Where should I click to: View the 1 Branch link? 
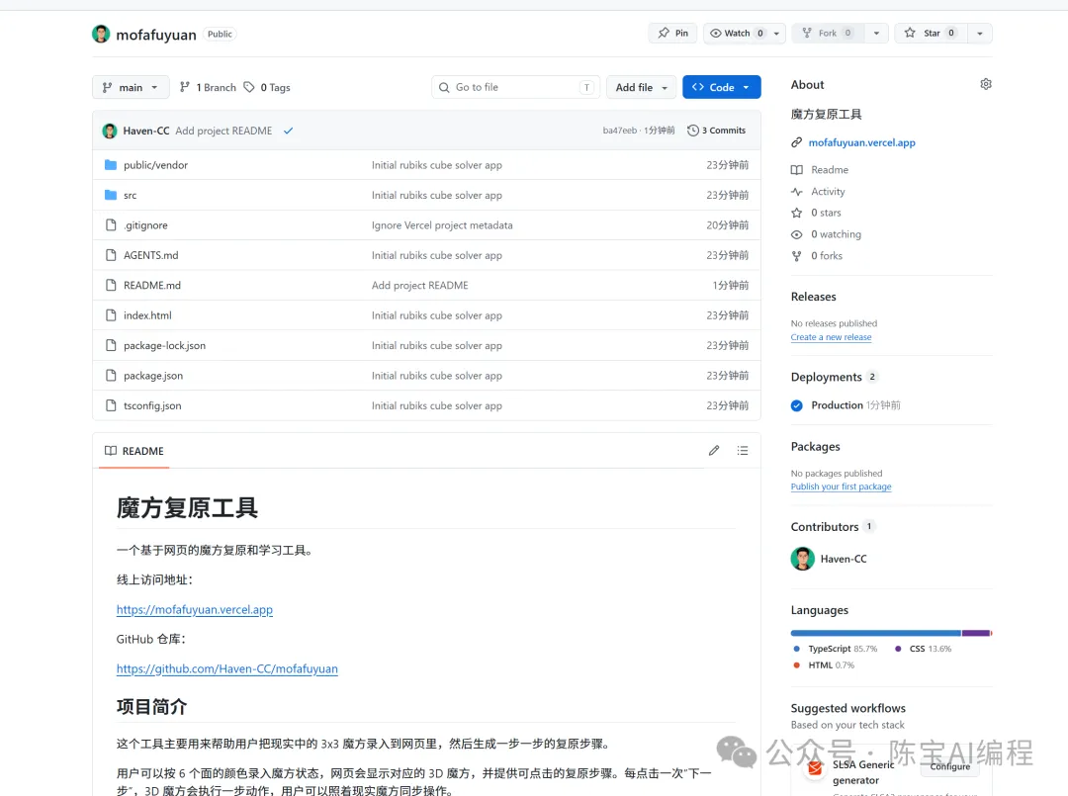208,87
